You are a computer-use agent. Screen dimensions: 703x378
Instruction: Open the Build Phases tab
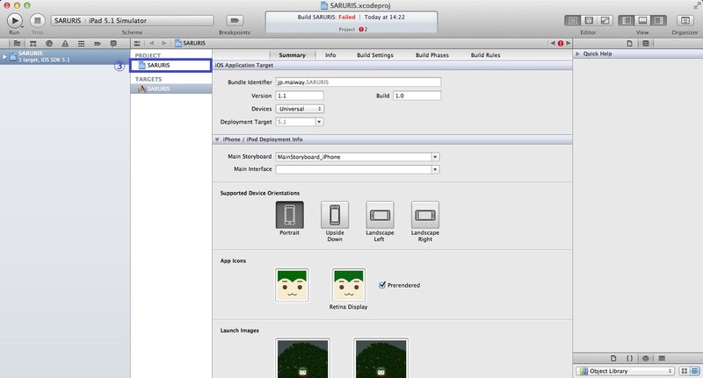[431, 55]
